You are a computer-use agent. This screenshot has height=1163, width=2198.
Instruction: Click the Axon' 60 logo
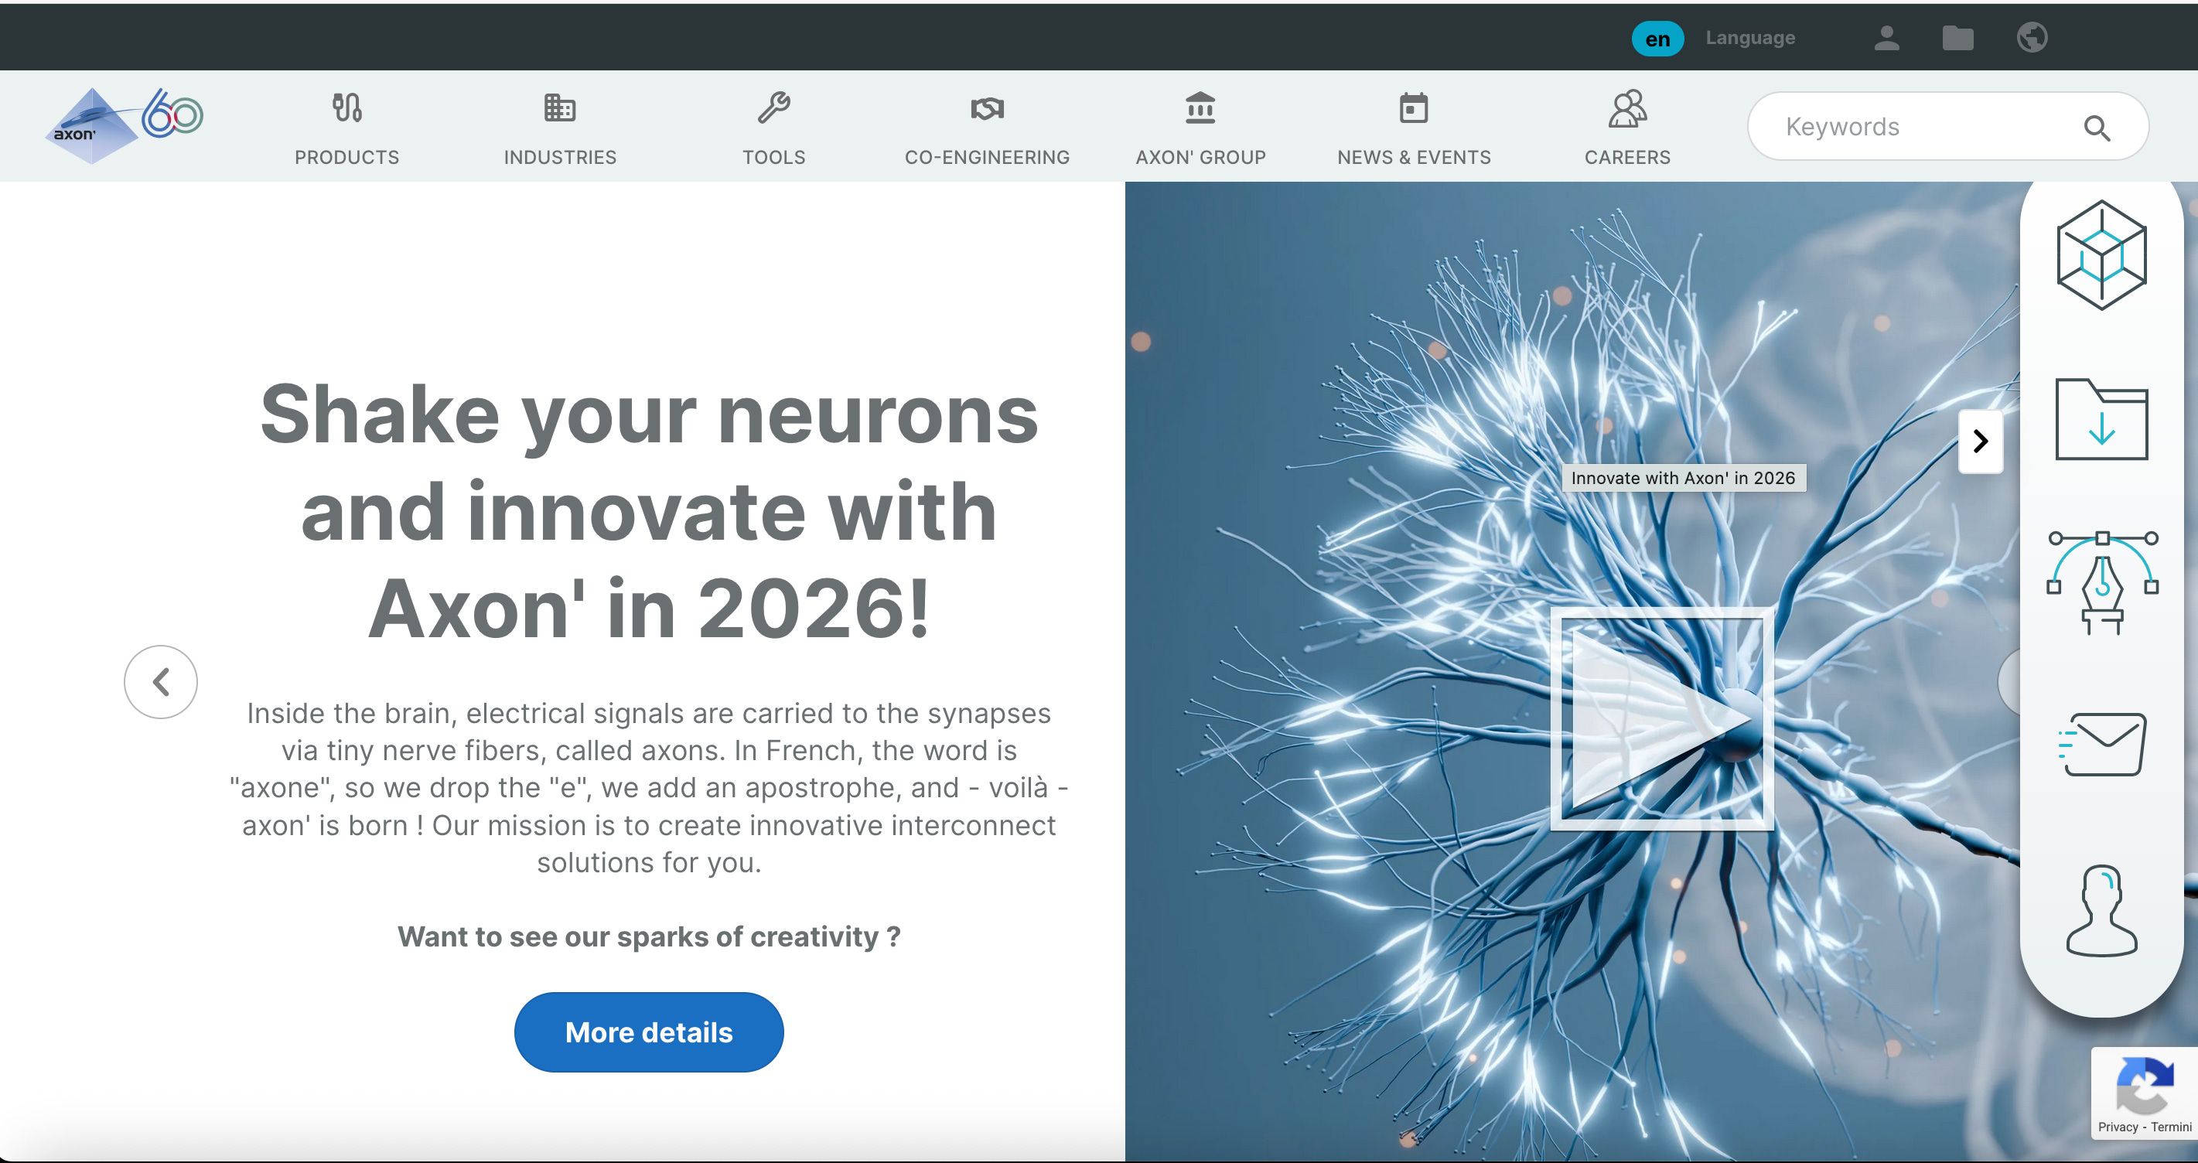point(124,125)
